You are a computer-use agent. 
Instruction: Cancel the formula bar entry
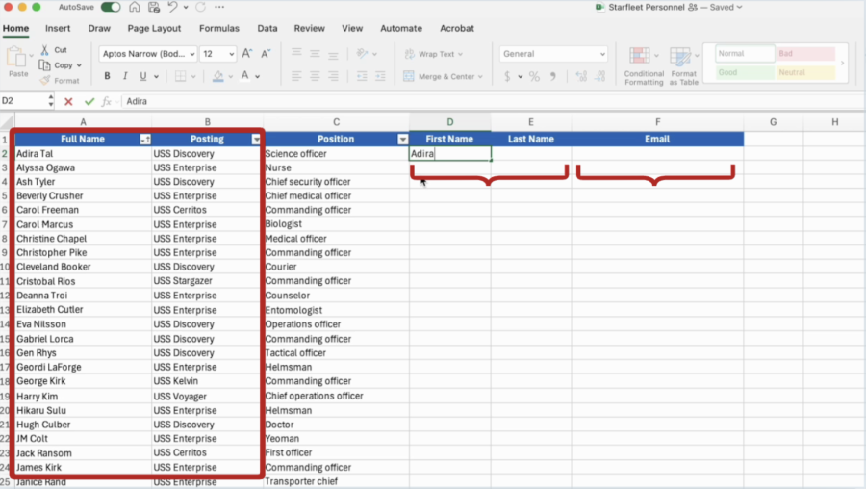[68, 101]
